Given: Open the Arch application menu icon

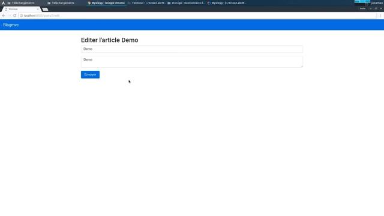Looking at the screenshot, I should [3, 3].
